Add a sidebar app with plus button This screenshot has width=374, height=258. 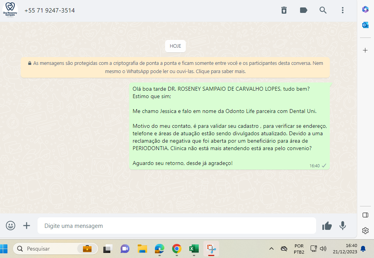(x=365, y=50)
